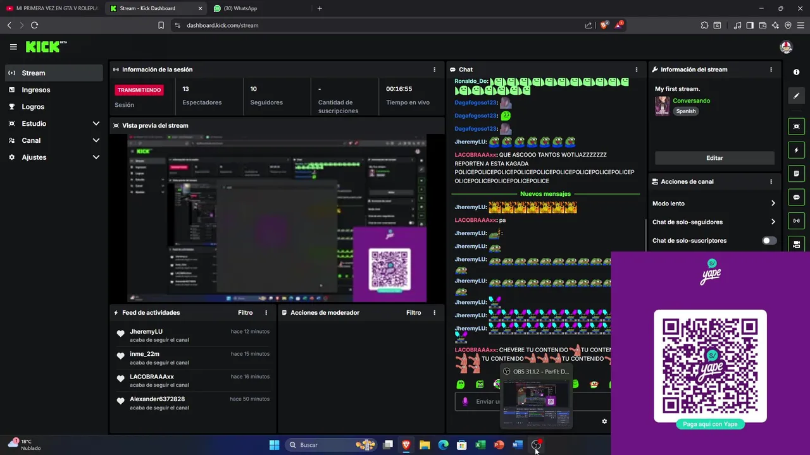Select Stream in the sidebar
Viewport: 810px width, 455px height.
(x=54, y=73)
